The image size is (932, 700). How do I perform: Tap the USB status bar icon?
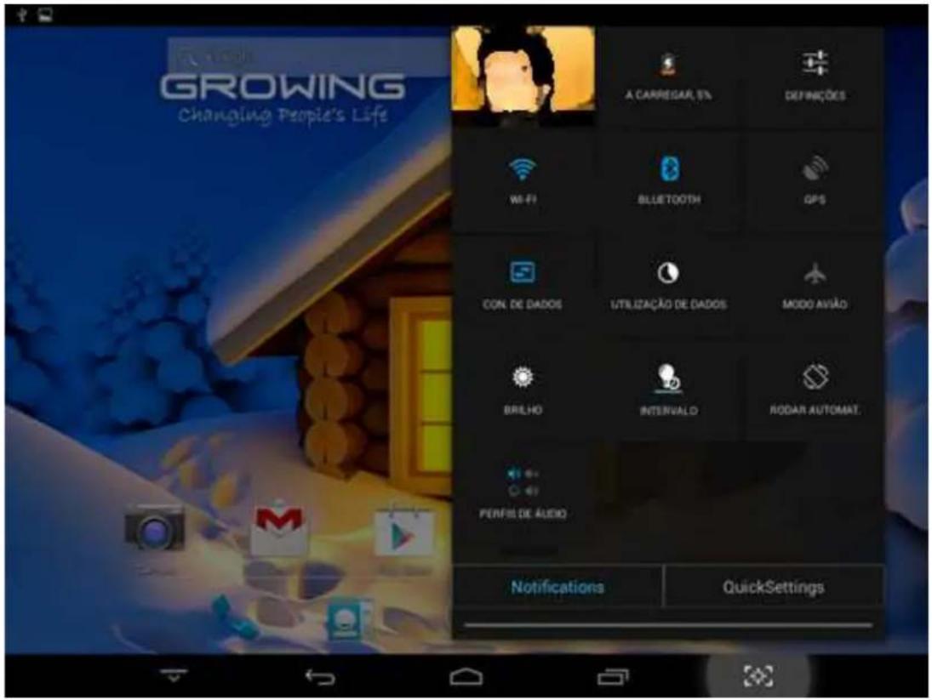[22, 14]
